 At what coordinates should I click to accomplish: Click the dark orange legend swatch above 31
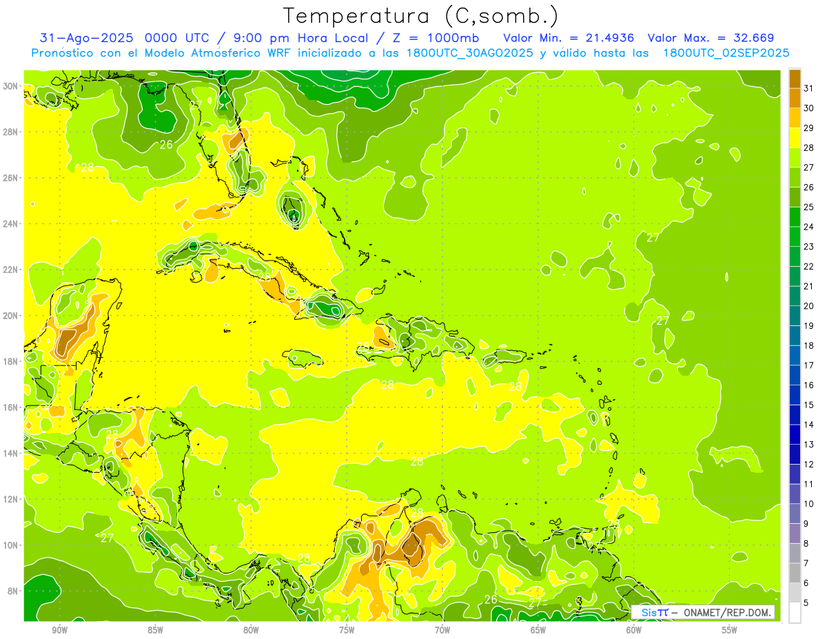click(x=795, y=79)
